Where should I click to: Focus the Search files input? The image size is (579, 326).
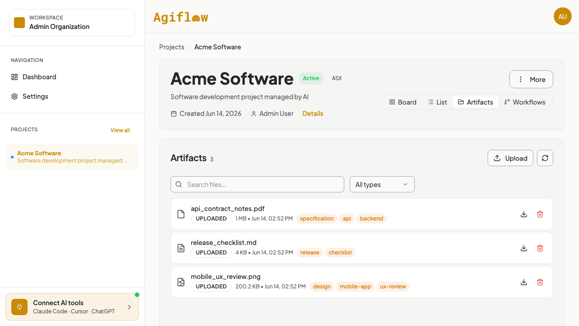257,184
